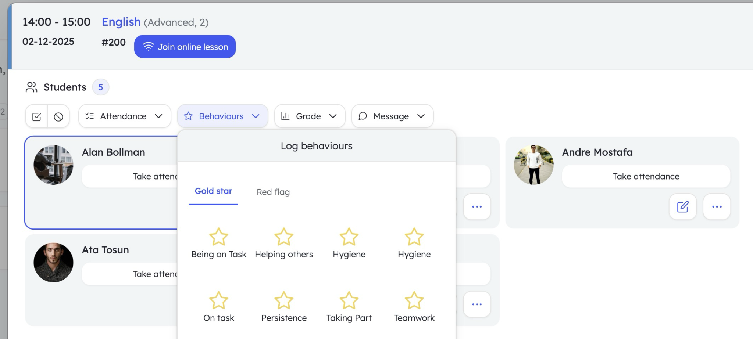Open the edit icon on Andre Mostafa's card
753x339 pixels.
pos(683,207)
